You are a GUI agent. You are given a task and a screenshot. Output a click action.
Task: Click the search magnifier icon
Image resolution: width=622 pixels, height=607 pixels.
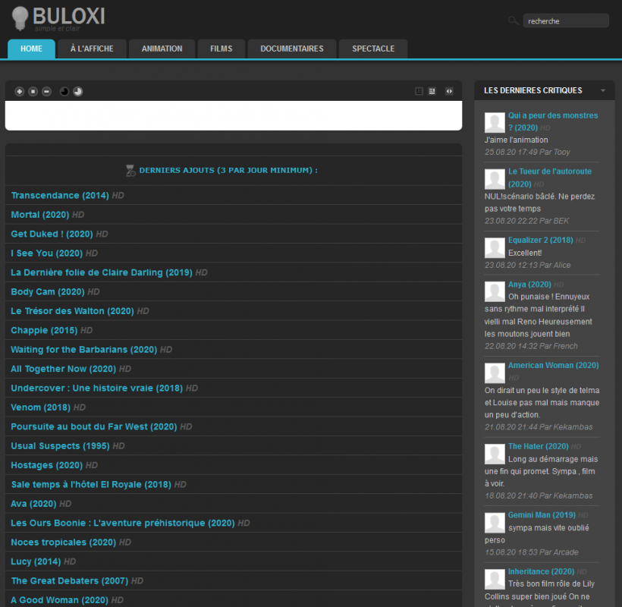click(x=514, y=20)
